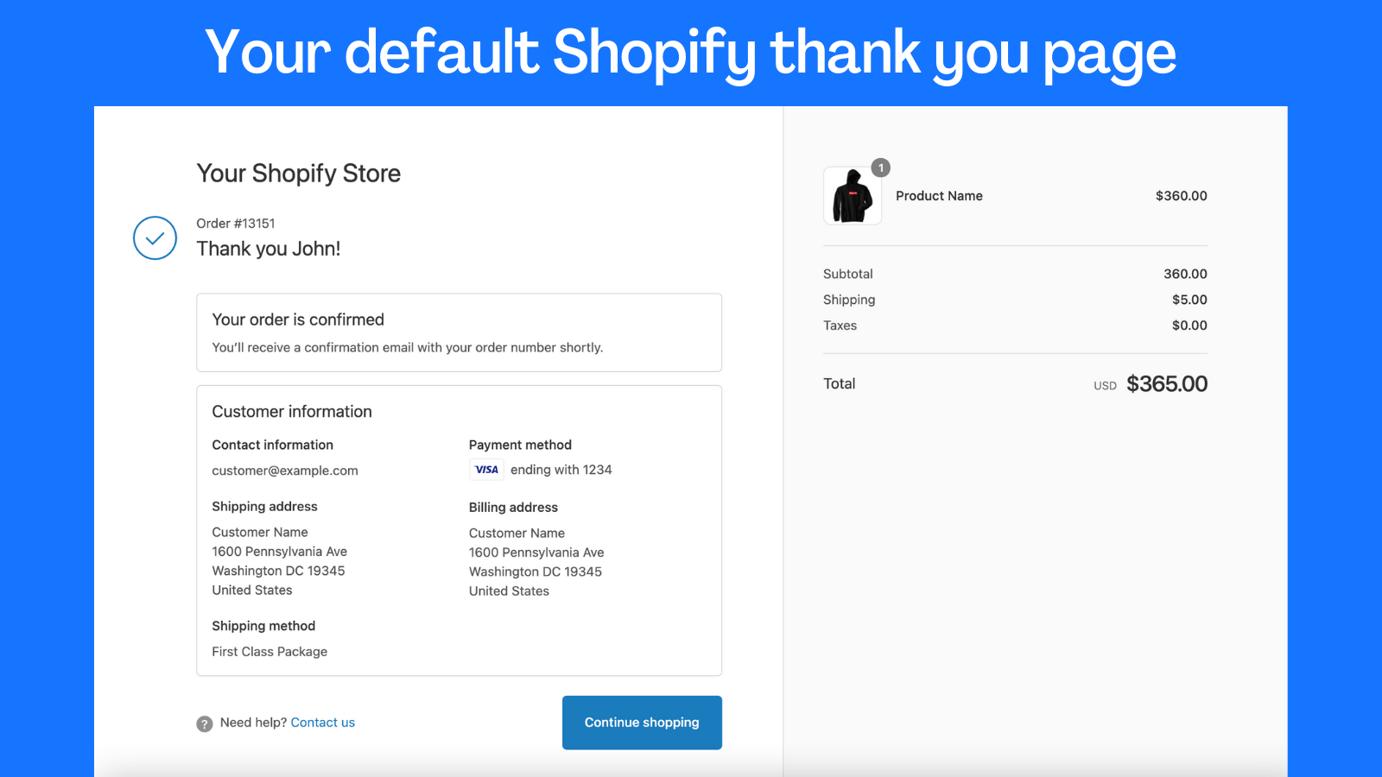The width and height of the screenshot is (1382, 777).
Task: Open the hoodie product thumbnail
Action: [x=853, y=196]
